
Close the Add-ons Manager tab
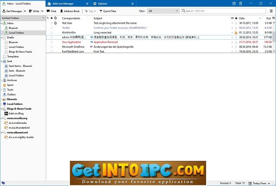(87, 3)
